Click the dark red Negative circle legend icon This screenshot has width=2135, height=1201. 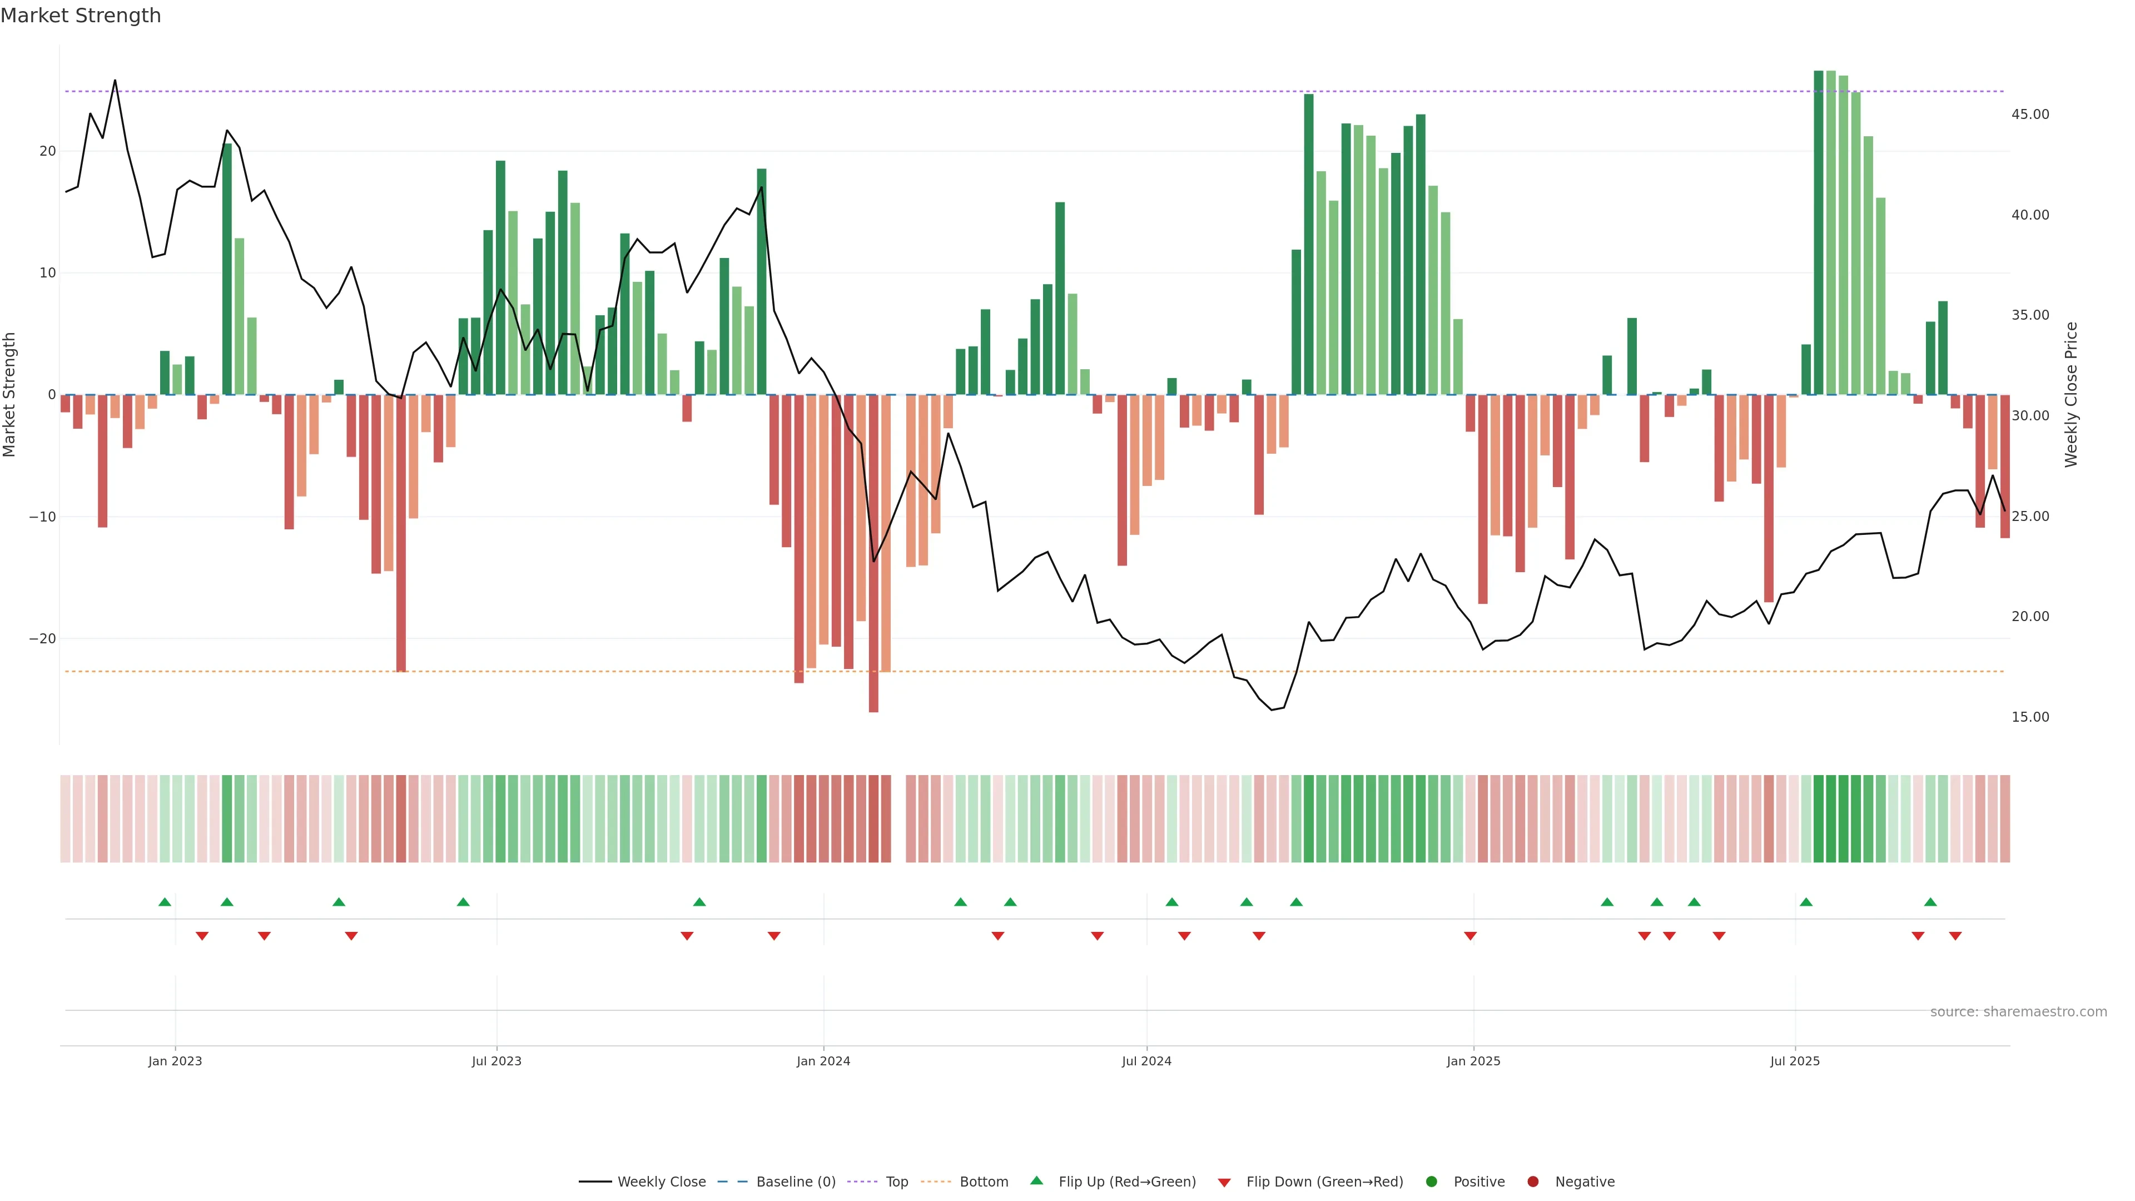click(1532, 1182)
